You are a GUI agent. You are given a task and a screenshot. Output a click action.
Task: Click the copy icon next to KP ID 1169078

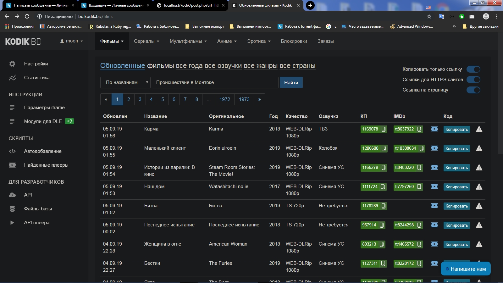click(x=384, y=129)
